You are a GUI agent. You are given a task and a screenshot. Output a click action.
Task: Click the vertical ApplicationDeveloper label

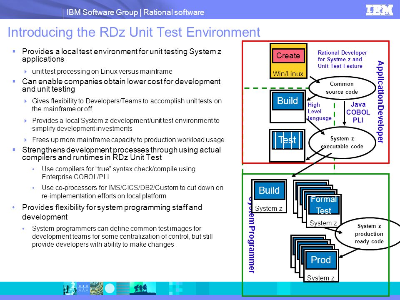pyautogui.click(x=380, y=102)
